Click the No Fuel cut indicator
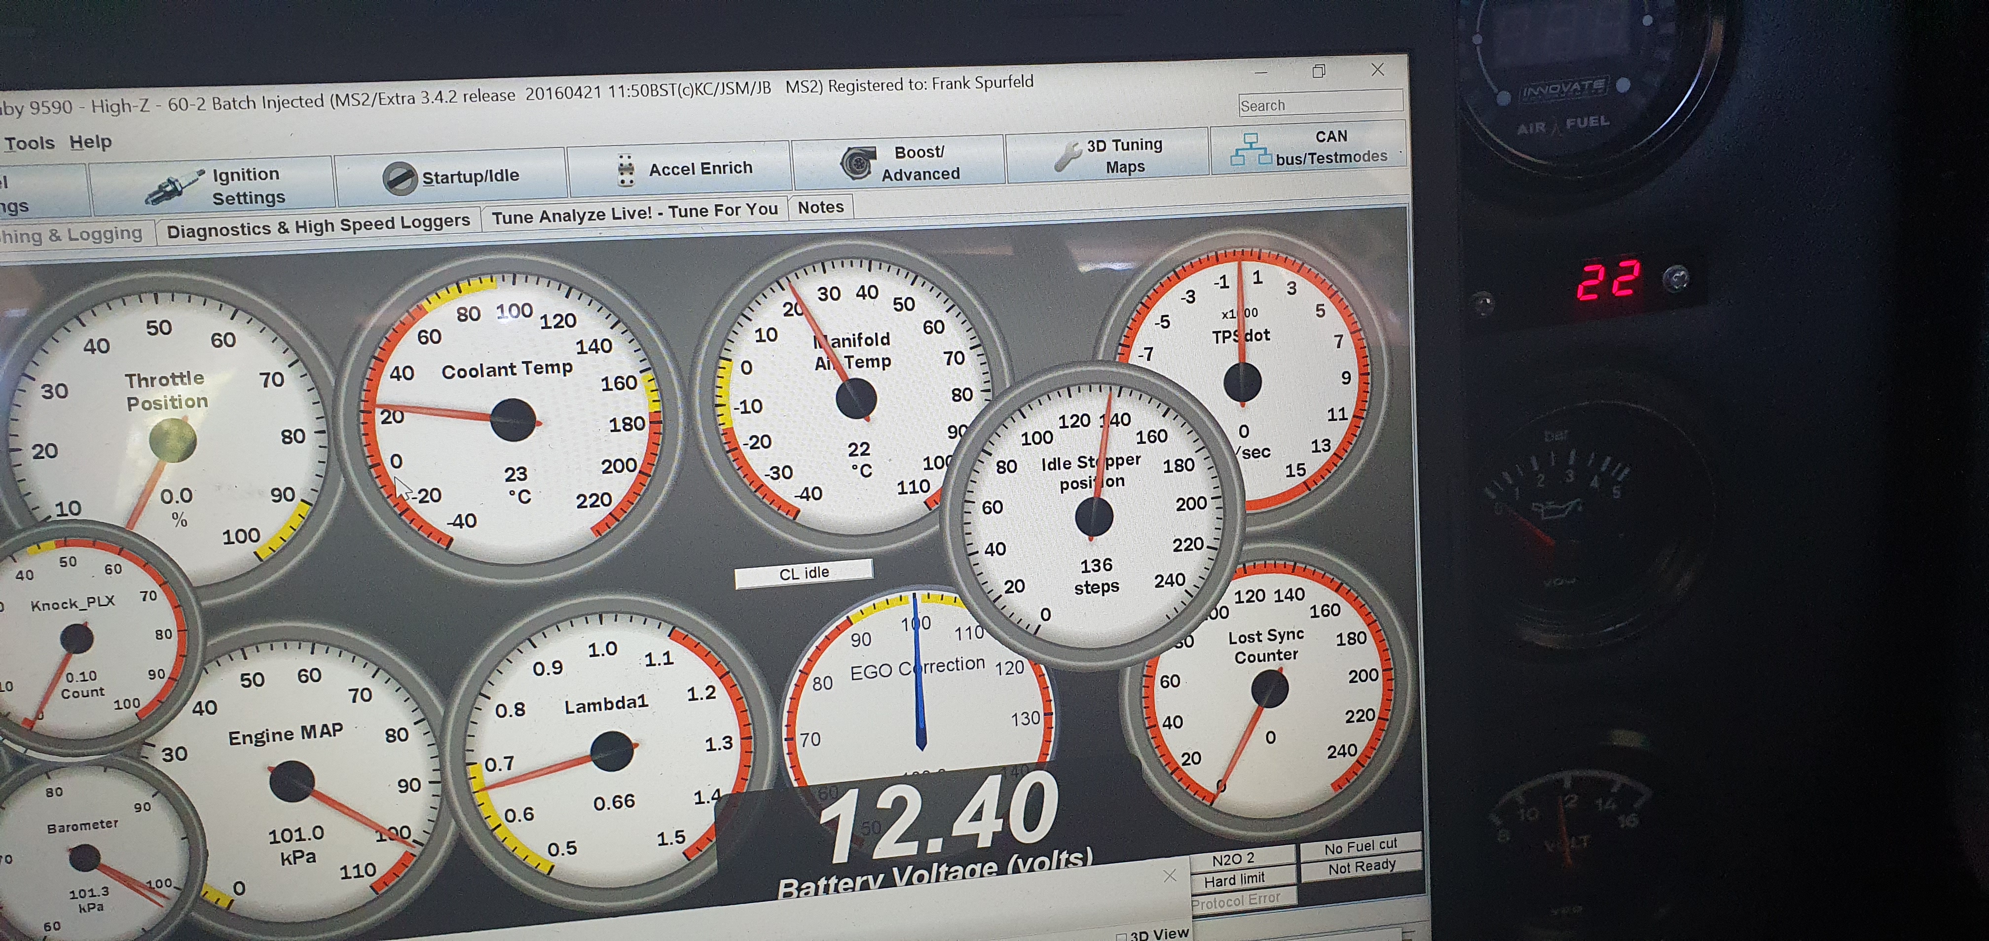The height and width of the screenshot is (941, 1989). click(1360, 847)
